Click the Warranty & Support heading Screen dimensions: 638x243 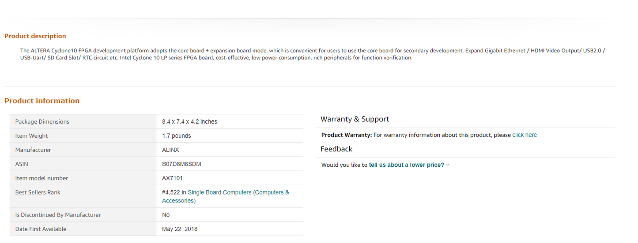355,119
